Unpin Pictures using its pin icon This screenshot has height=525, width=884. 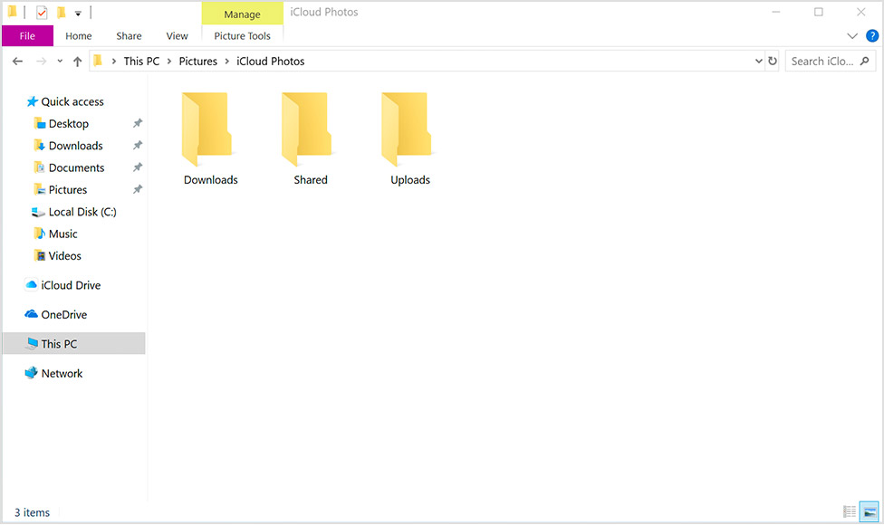point(138,189)
